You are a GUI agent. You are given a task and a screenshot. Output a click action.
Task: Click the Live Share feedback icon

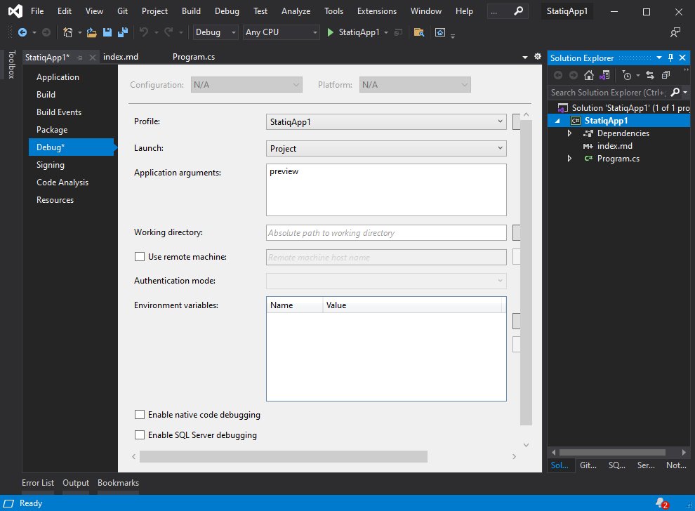coord(675,32)
